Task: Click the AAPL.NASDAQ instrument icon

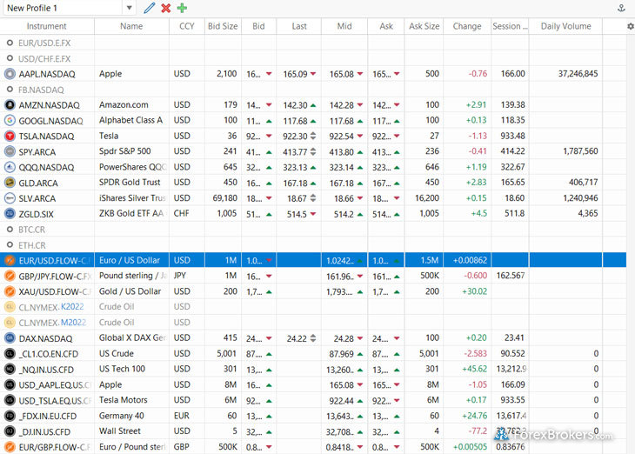Action: (10, 74)
